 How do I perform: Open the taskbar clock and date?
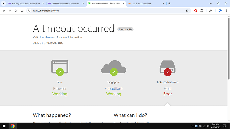pos(216,126)
